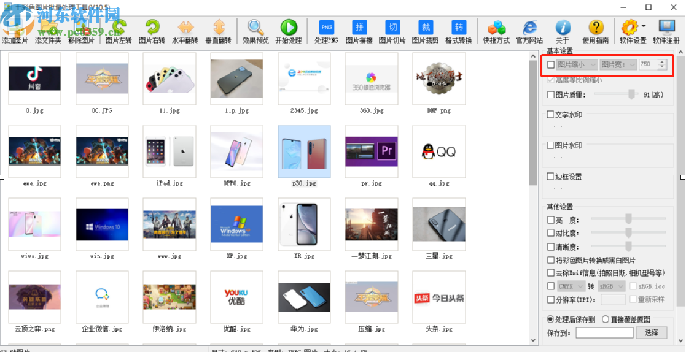Screen dimensions: 686x352
Task: Click the 选择 browse button
Action: [x=652, y=333]
